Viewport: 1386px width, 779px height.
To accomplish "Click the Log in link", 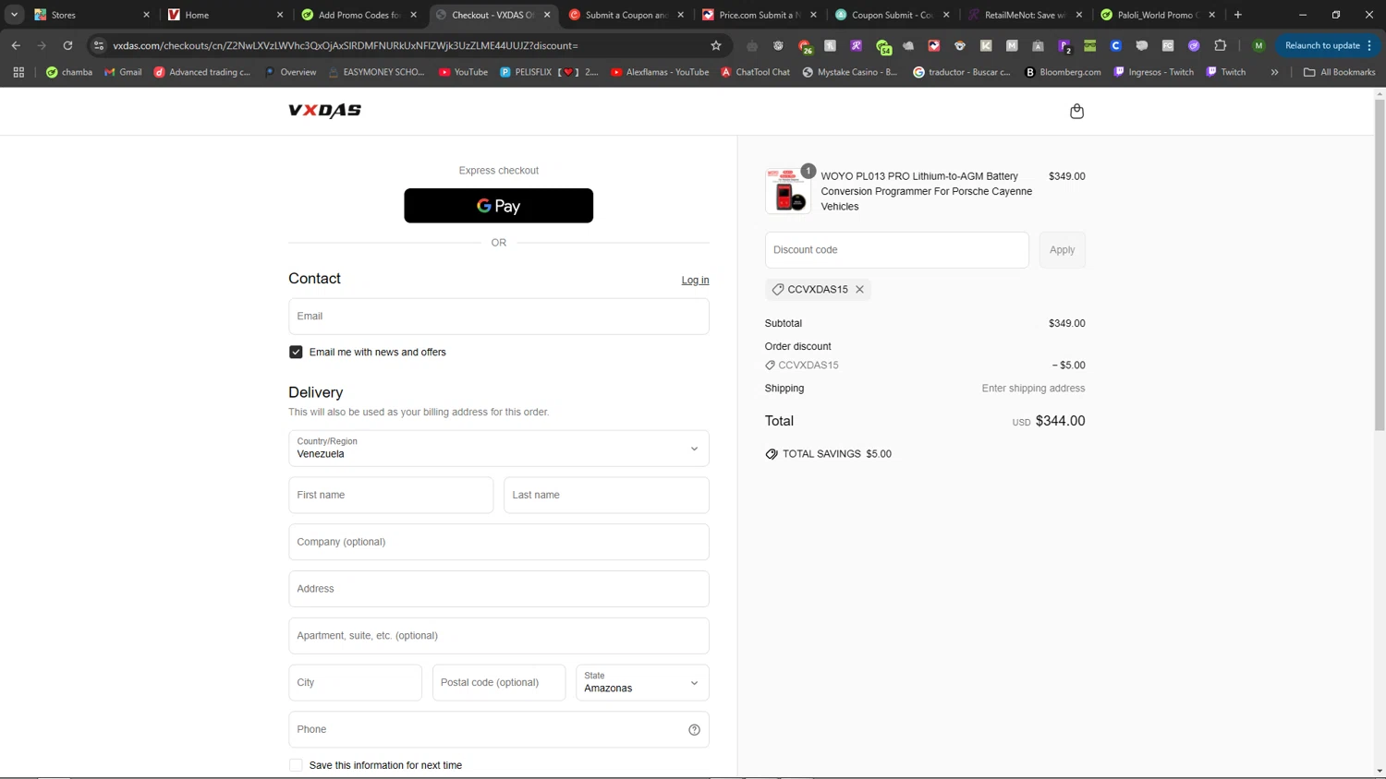I will point(696,280).
